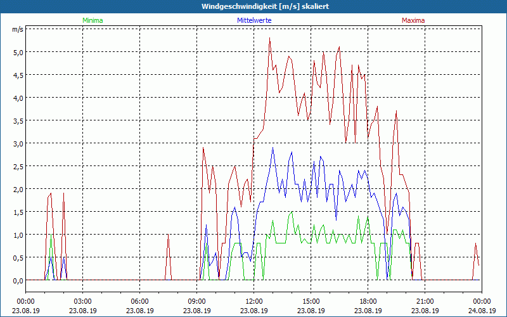Click the blue Mittelwerte peak near 13:00
This screenshot has width=507, height=317.
273,148
